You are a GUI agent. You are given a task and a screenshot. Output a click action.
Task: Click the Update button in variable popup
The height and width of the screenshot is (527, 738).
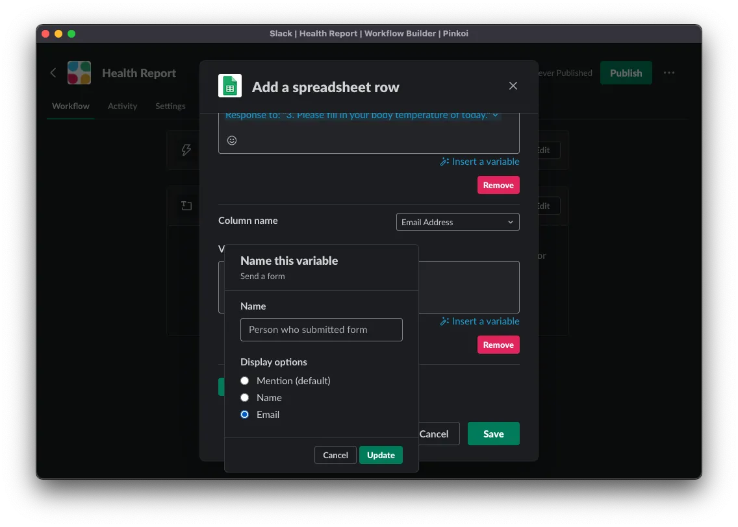[381, 455]
